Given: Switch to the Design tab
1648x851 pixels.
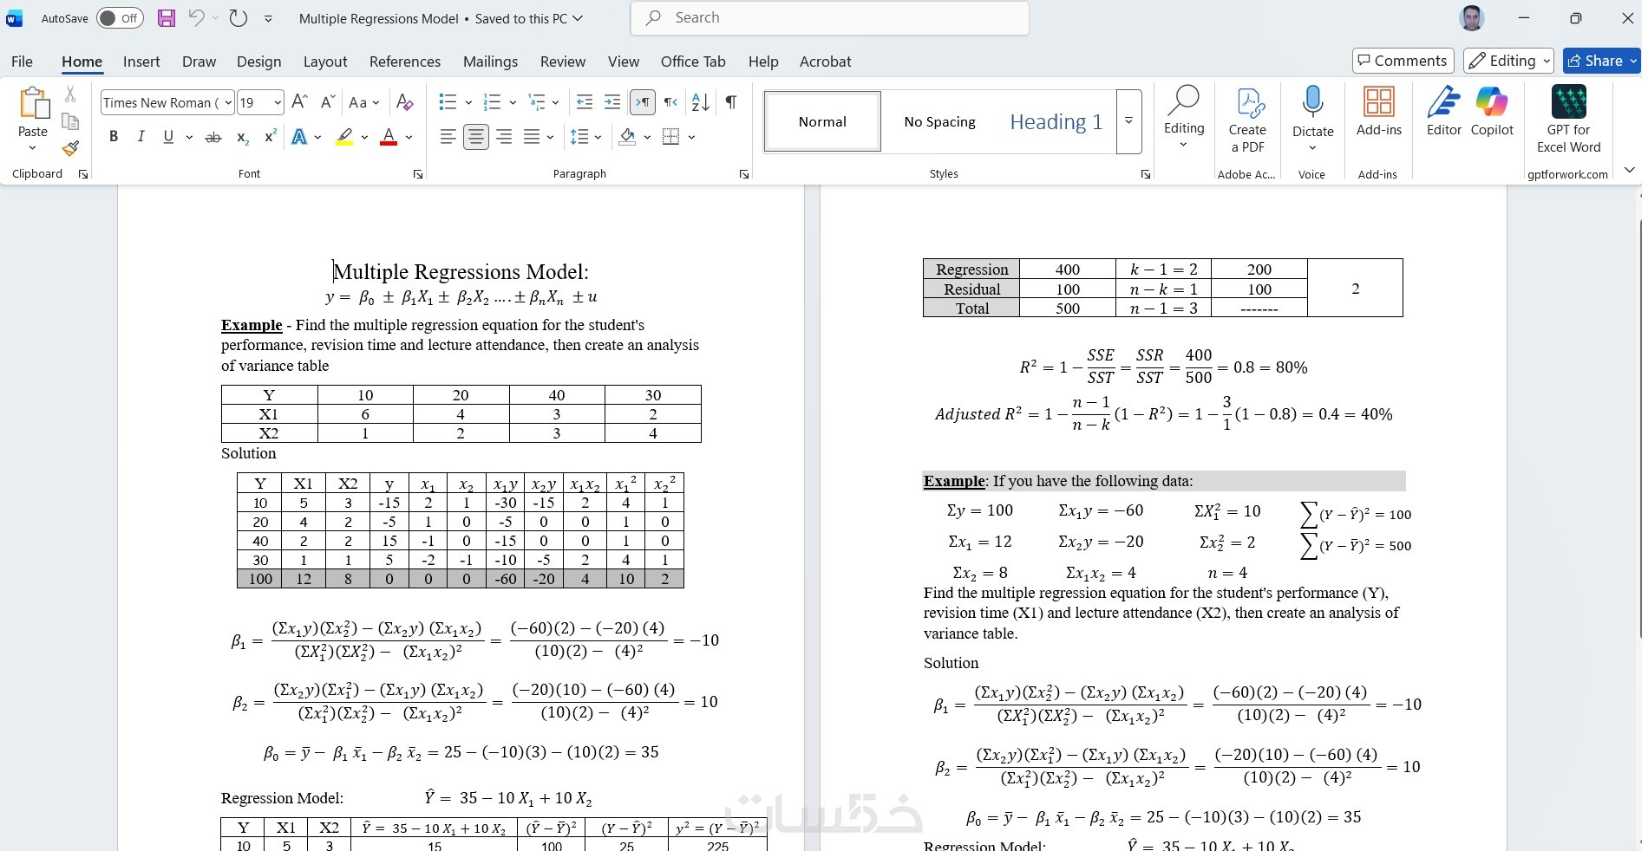Looking at the screenshot, I should 259,62.
